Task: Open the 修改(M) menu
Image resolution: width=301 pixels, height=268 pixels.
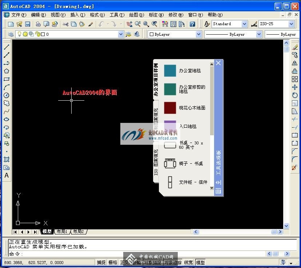Action: tap(176, 15)
